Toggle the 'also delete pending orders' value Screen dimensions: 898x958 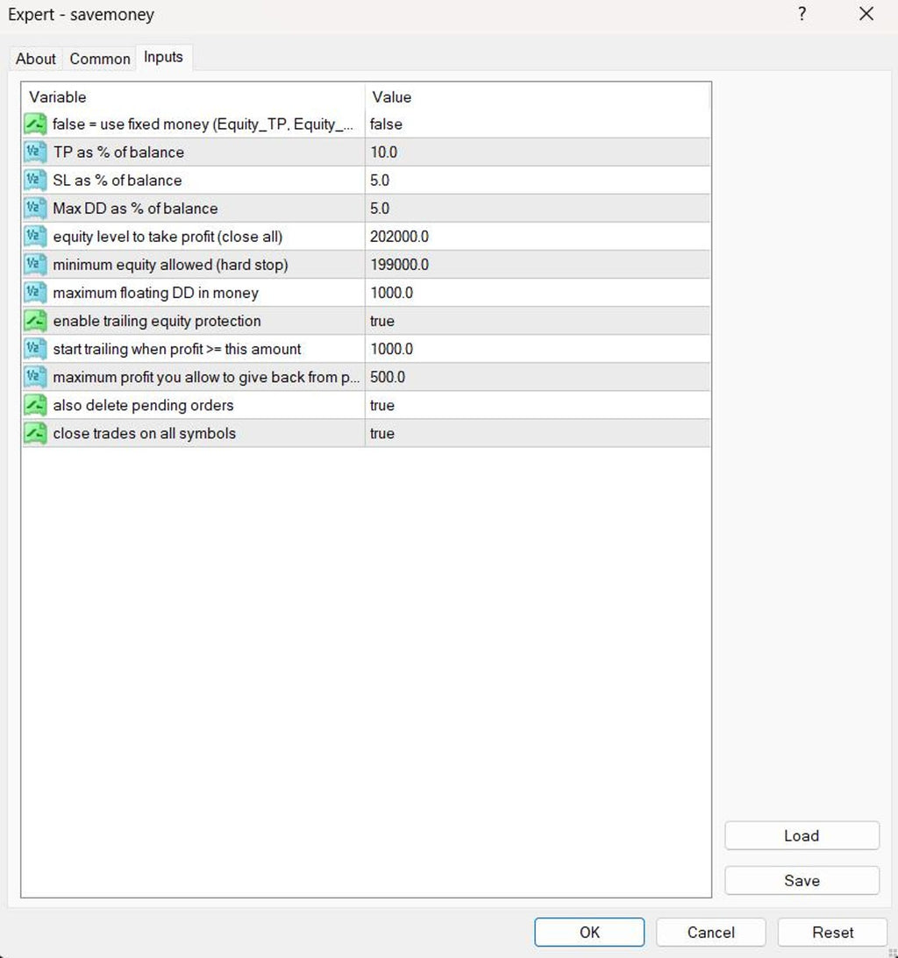tap(382, 405)
